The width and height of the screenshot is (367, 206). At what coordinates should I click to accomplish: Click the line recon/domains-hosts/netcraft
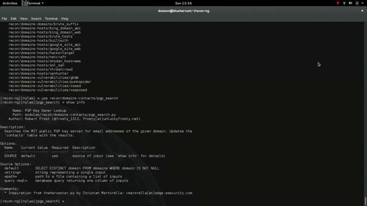[x=37, y=57]
